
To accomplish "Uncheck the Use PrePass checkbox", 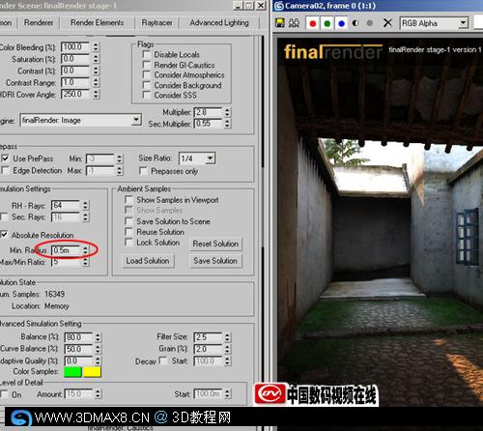I will pyautogui.click(x=5, y=158).
